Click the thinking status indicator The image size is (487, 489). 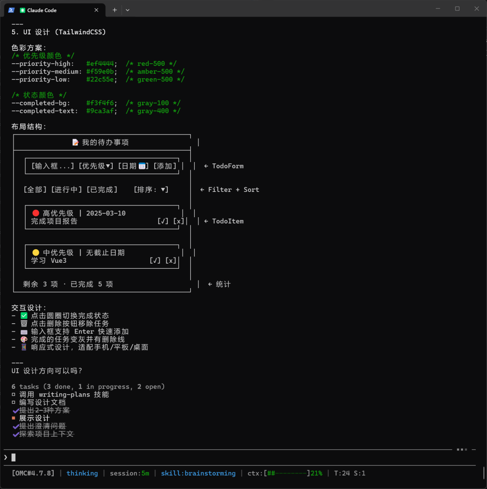(82, 473)
